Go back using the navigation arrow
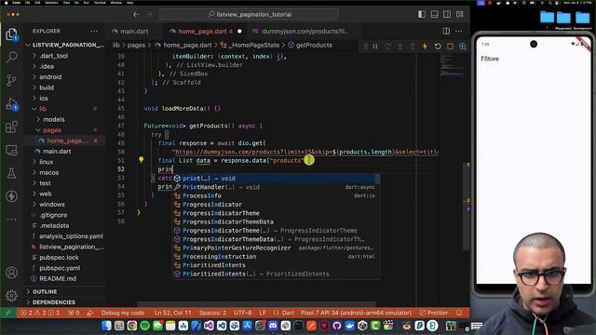 pos(137,15)
